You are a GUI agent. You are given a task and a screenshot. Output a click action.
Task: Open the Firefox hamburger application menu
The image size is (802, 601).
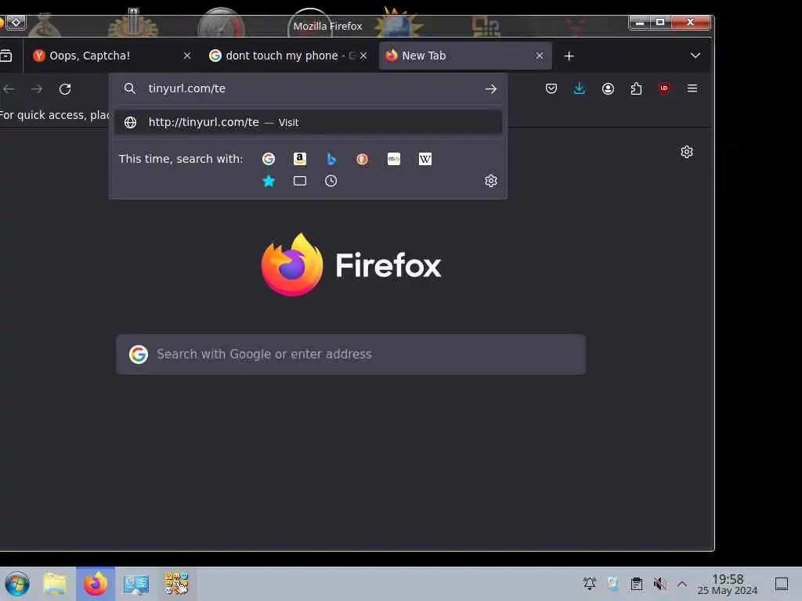[692, 88]
